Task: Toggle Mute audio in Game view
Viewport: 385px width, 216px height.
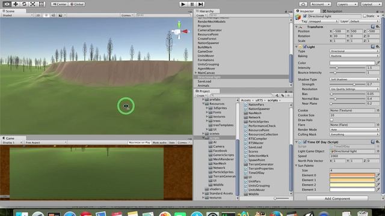Action: tap(159, 143)
